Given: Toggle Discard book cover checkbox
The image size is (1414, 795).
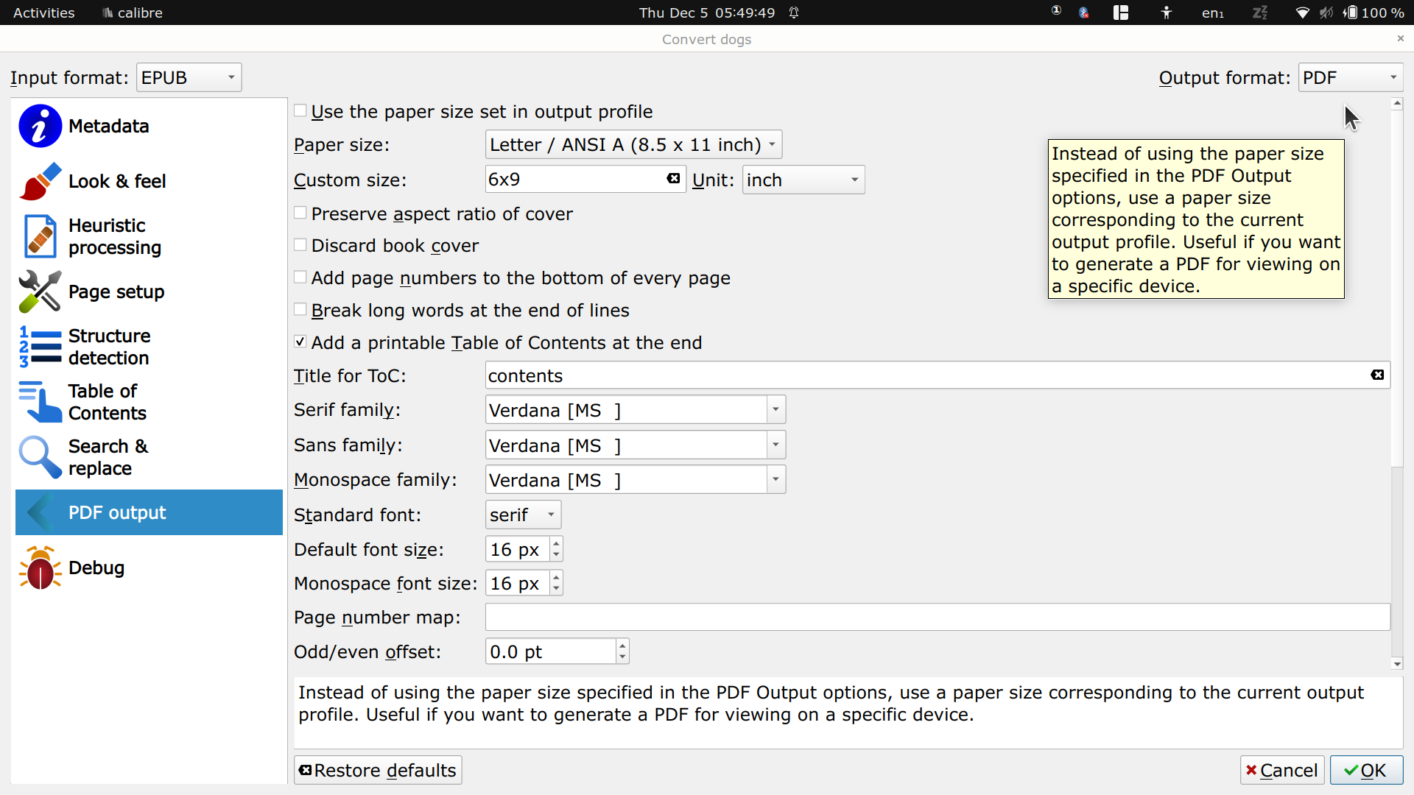Looking at the screenshot, I should click(300, 245).
